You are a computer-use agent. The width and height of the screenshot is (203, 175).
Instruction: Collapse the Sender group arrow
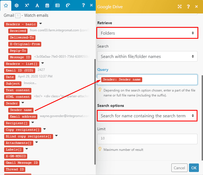[23, 103]
